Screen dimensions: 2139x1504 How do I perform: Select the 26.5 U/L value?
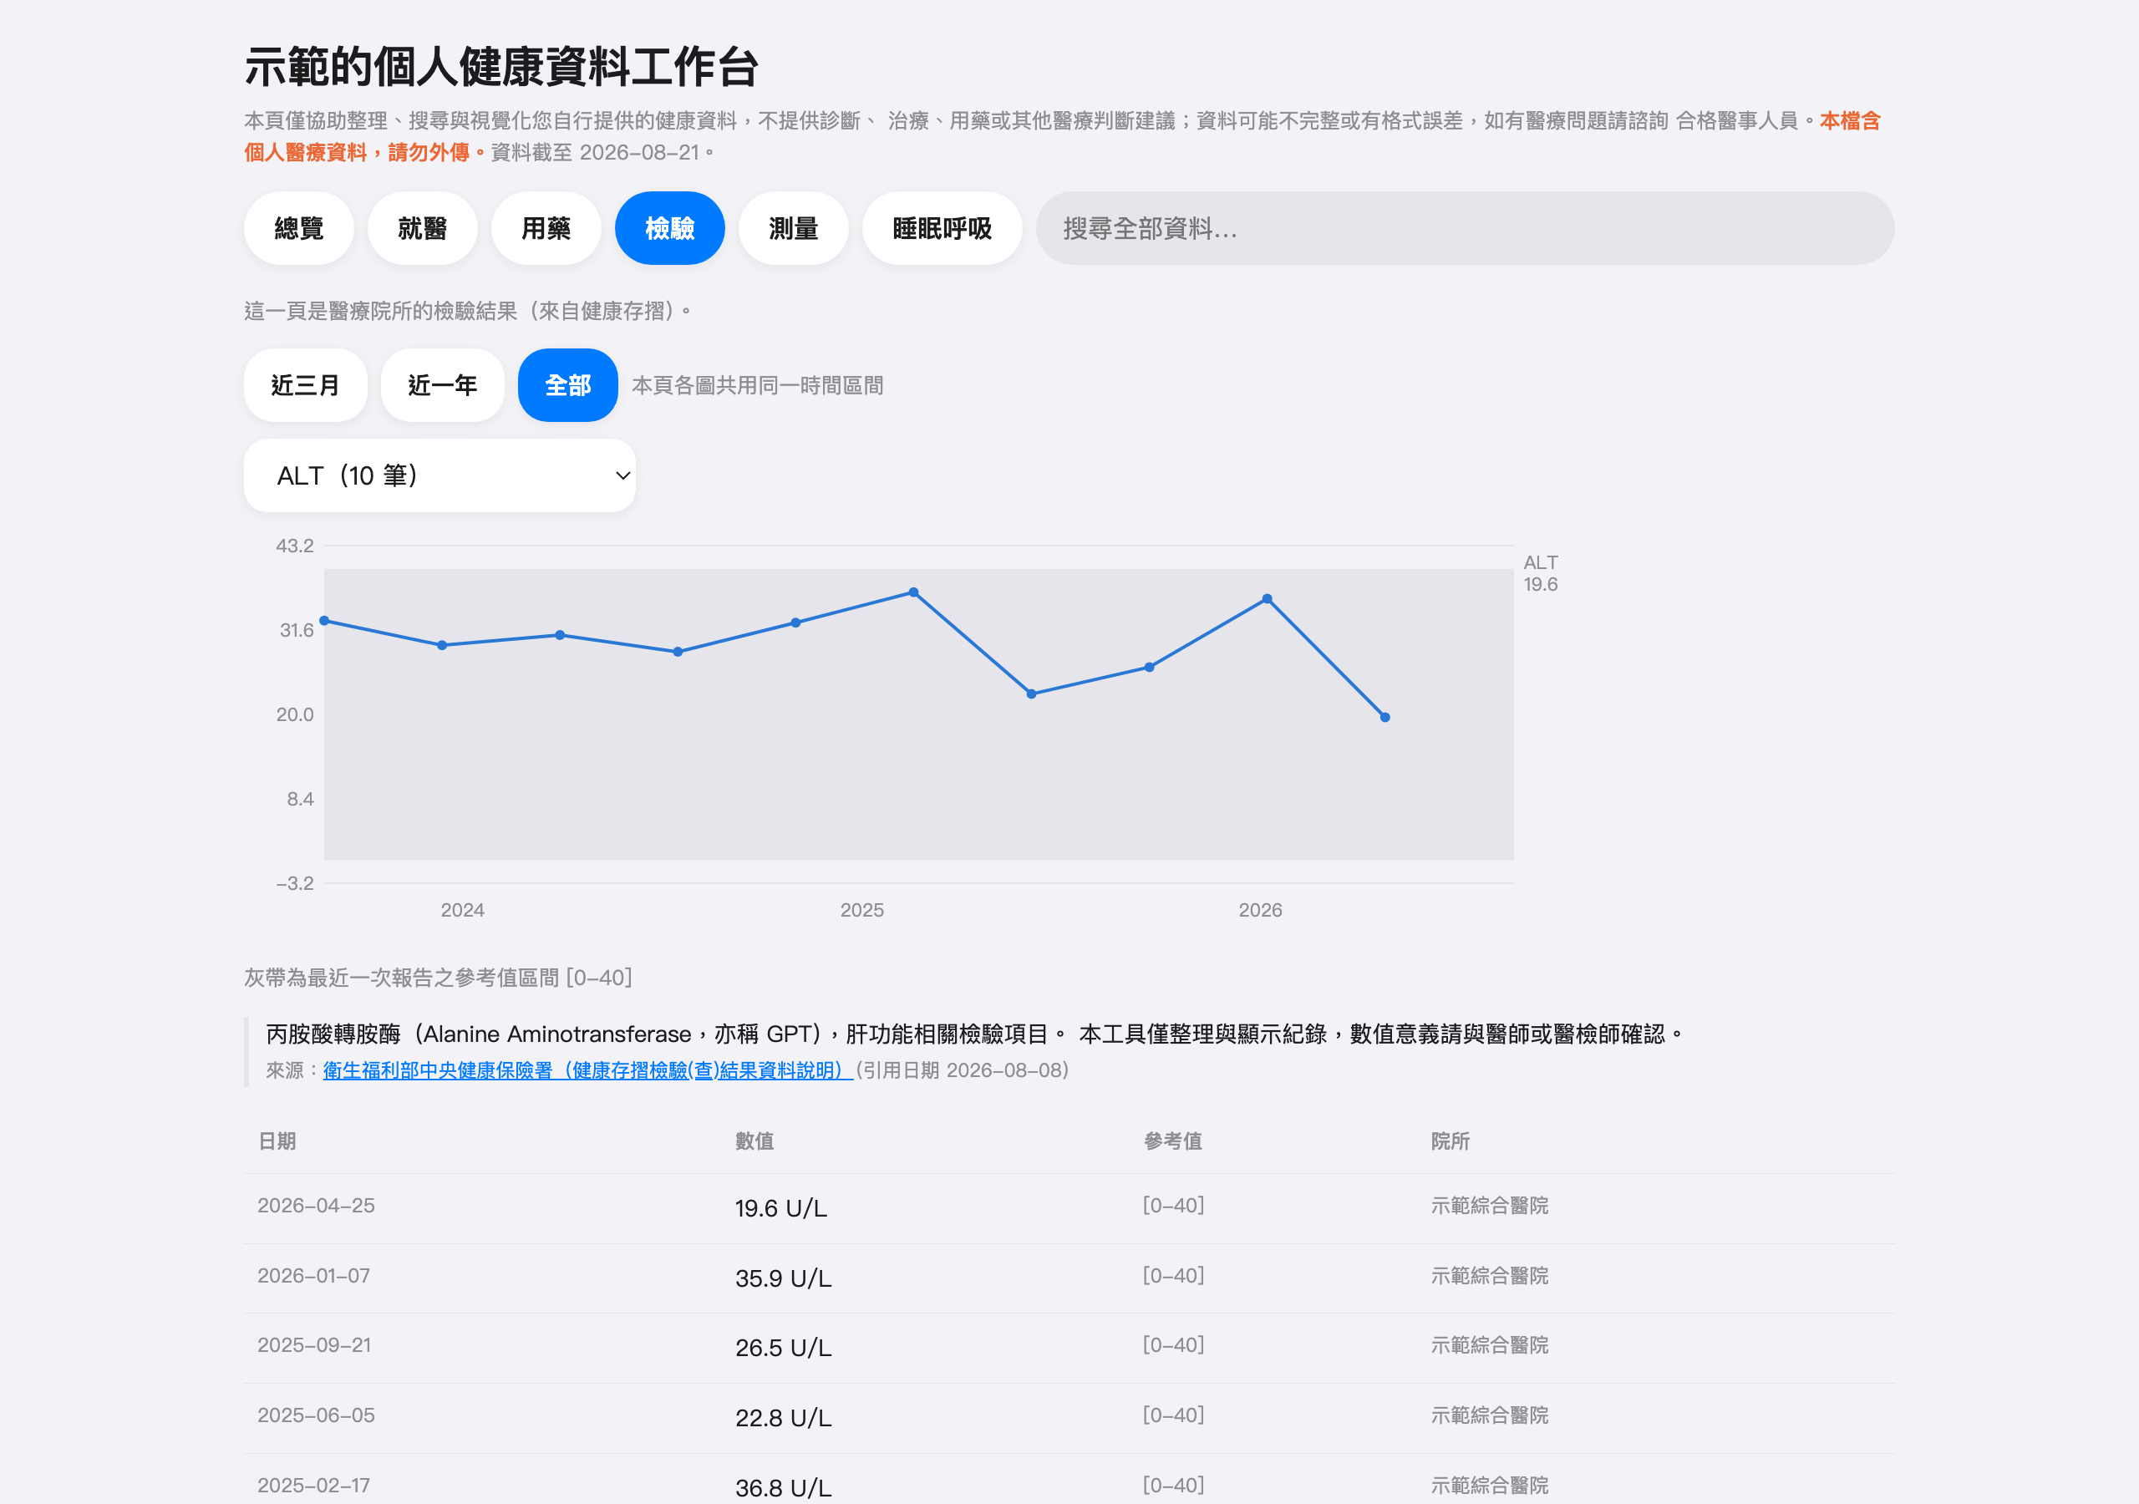click(x=784, y=1348)
